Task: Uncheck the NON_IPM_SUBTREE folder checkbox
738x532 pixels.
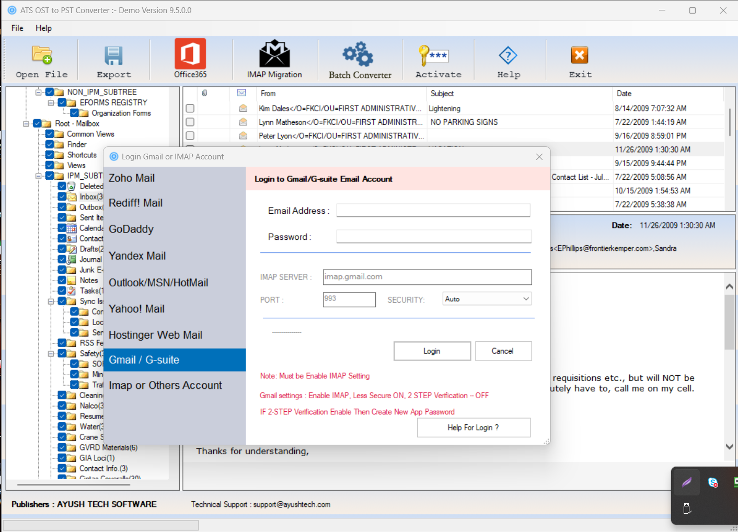Action: click(x=50, y=92)
